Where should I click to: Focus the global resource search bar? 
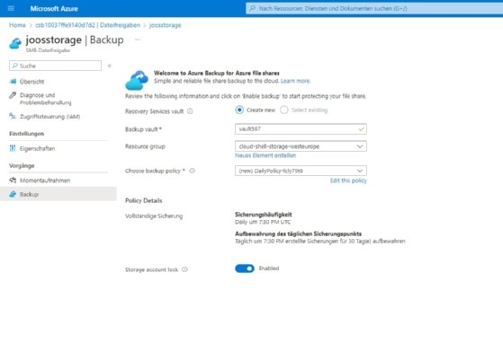(x=374, y=8)
